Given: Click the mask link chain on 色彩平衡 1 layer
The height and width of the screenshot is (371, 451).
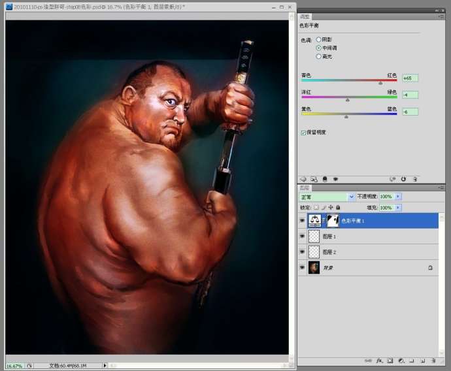Looking at the screenshot, I should click(x=324, y=220).
